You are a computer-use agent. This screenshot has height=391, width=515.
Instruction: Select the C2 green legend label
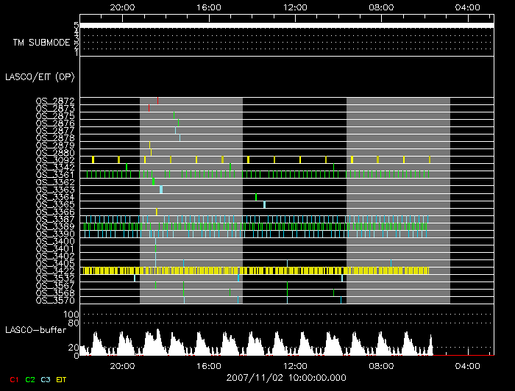(30, 379)
